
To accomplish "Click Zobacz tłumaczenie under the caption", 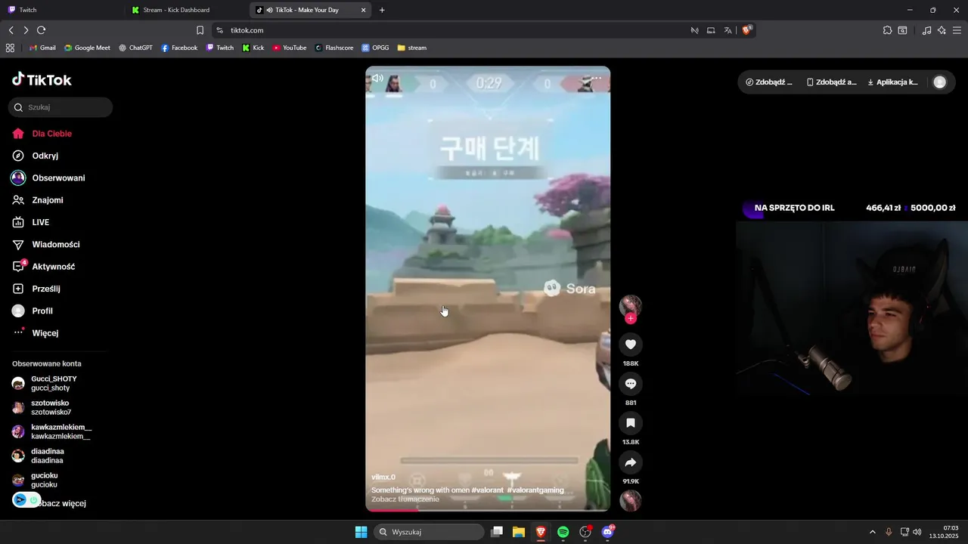I will point(405,499).
